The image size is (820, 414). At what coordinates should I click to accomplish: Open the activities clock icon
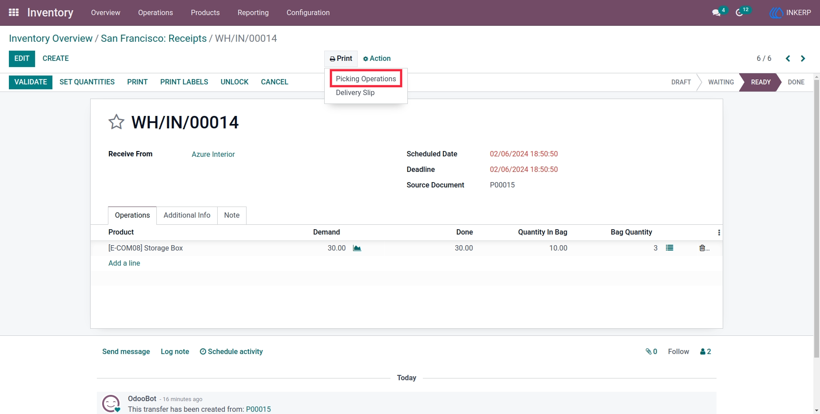[739, 12]
